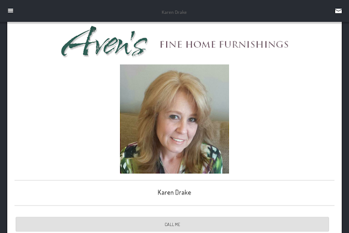Image resolution: width=349 pixels, height=233 pixels.
Task: Click the word FINE in the banner
Action: coord(171,44)
